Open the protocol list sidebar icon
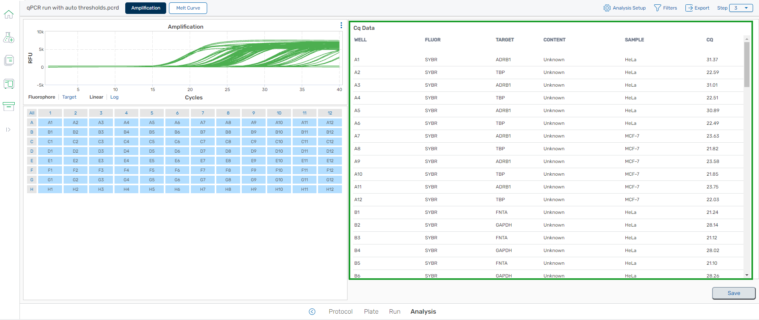The width and height of the screenshot is (759, 320). pos(9,60)
